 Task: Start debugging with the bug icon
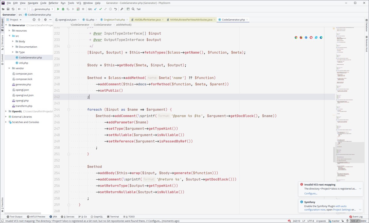click(x=63, y=9)
